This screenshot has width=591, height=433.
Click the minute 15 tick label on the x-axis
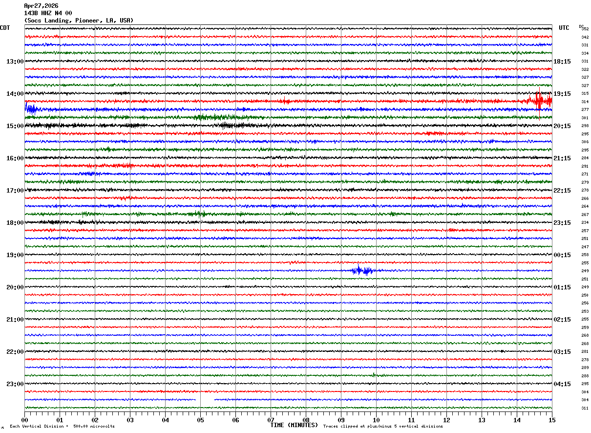click(x=552, y=420)
